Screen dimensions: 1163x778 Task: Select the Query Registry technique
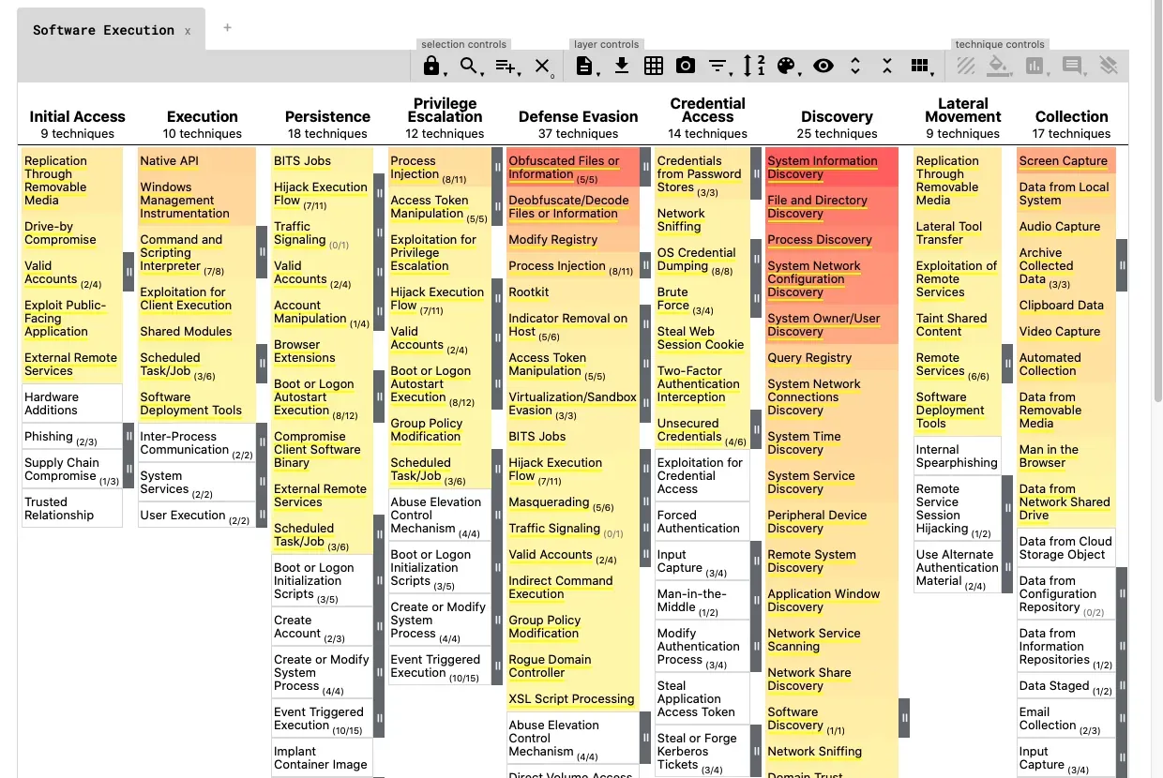pos(832,357)
